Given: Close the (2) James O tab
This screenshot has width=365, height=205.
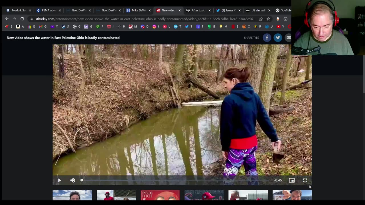Looking at the screenshot, I should point(240,11).
